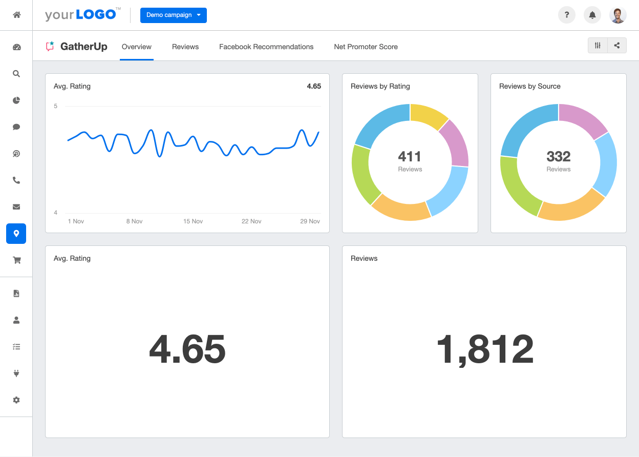Click the 'Reviews by Rating' widget title
Screen dimensions: 639x457
click(x=380, y=86)
